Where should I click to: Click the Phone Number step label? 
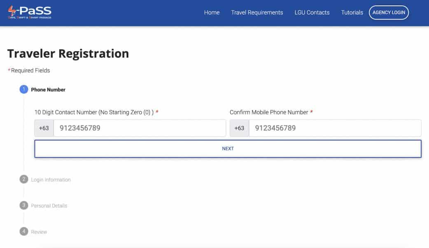49,89
